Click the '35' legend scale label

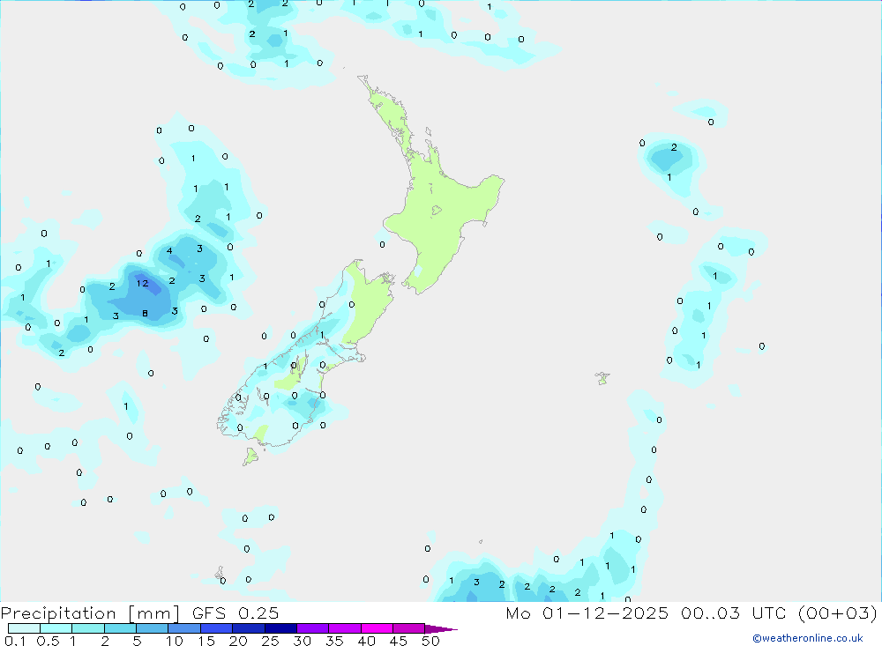coord(334,641)
